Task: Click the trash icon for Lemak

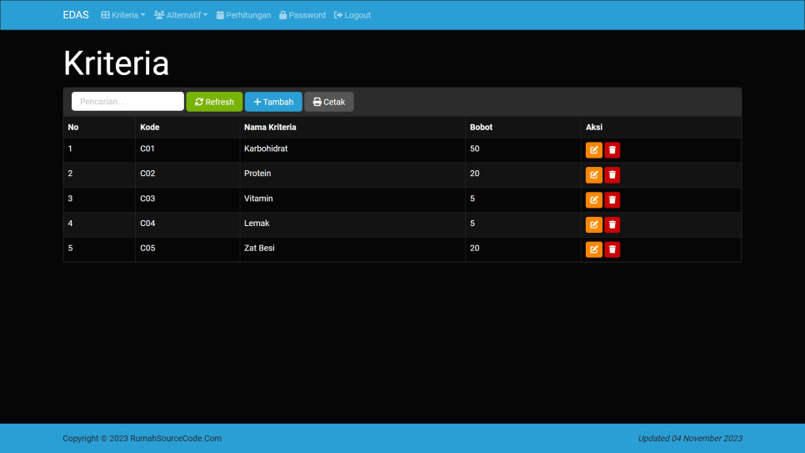Action: [612, 224]
